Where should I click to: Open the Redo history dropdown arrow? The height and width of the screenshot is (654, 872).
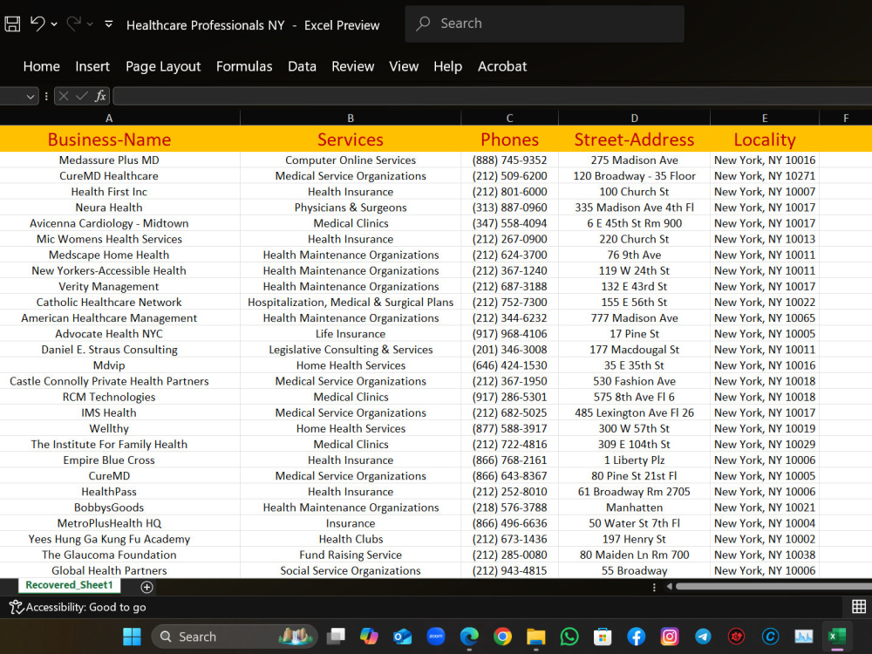tap(90, 24)
